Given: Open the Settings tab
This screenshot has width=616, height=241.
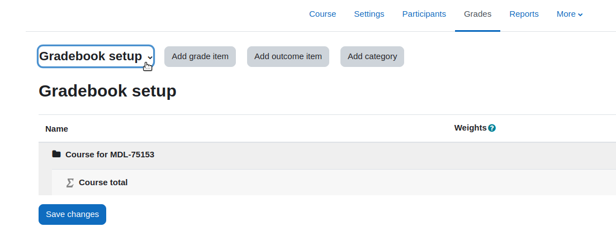Looking at the screenshot, I should tap(369, 14).
